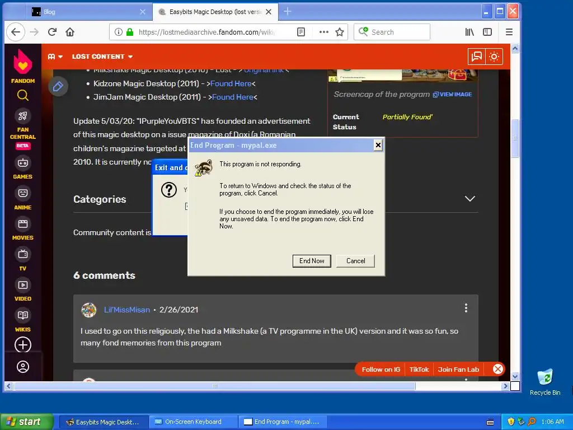Viewport: 573px width, 430px height.
Task: Click End Now in End Program dialog
Action: pos(312,261)
